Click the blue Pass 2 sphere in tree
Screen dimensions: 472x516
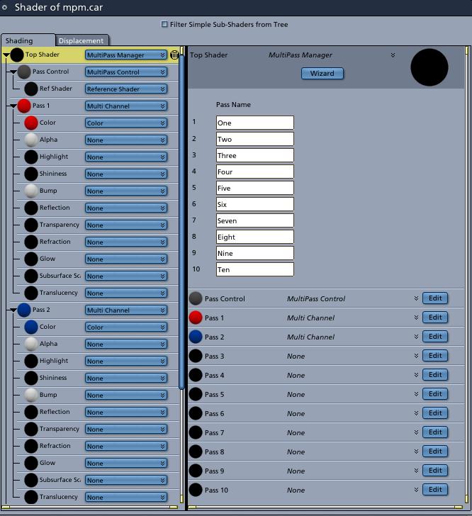tap(24, 310)
